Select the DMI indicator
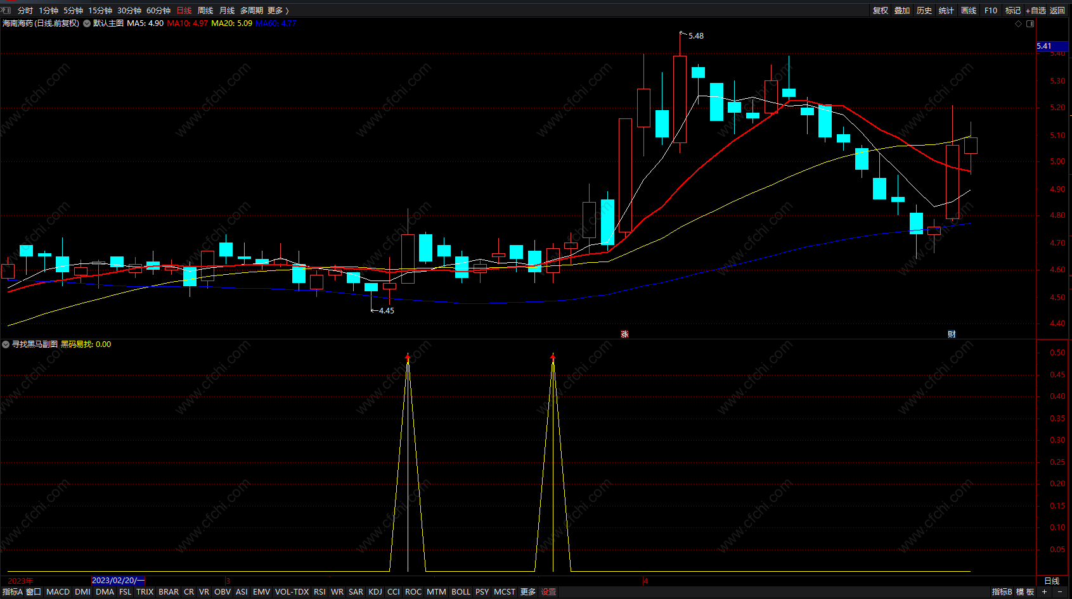The width and height of the screenshot is (1072, 599). pos(82,592)
